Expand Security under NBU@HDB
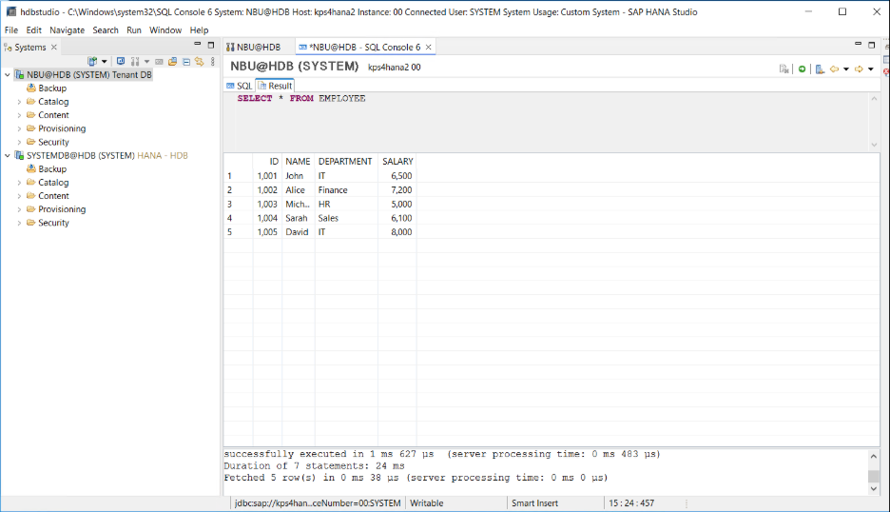The width and height of the screenshot is (890, 512). [x=19, y=142]
